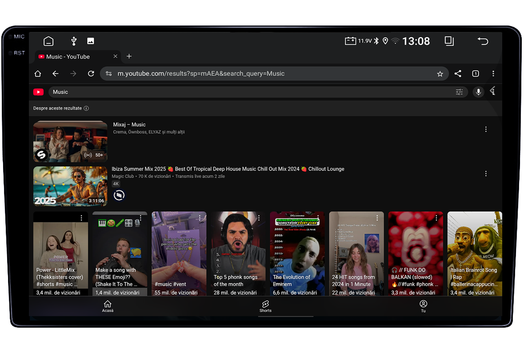This screenshot has height=341, width=524.
Task: Open the Despre aceste rezultate info link
Action: [x=61, y=108]
